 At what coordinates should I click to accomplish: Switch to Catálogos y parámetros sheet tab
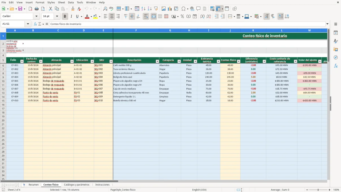(x=77, y=185)
